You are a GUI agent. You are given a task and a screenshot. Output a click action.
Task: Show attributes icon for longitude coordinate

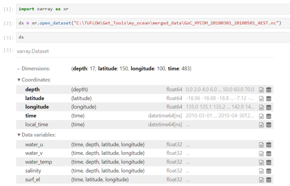pos(261,107)
